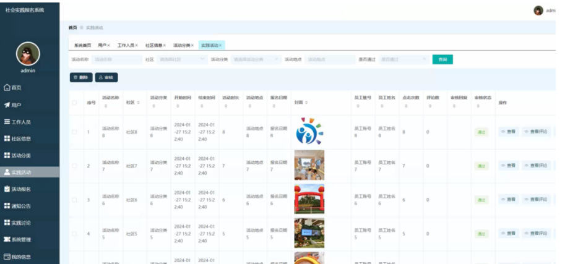Click the 删除 delete button
570x264 pixels.
pyautogui.click(x=81, y=77)
